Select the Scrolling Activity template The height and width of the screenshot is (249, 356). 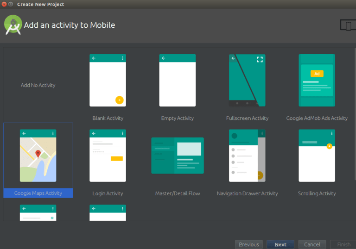click(x=317, y=156)
